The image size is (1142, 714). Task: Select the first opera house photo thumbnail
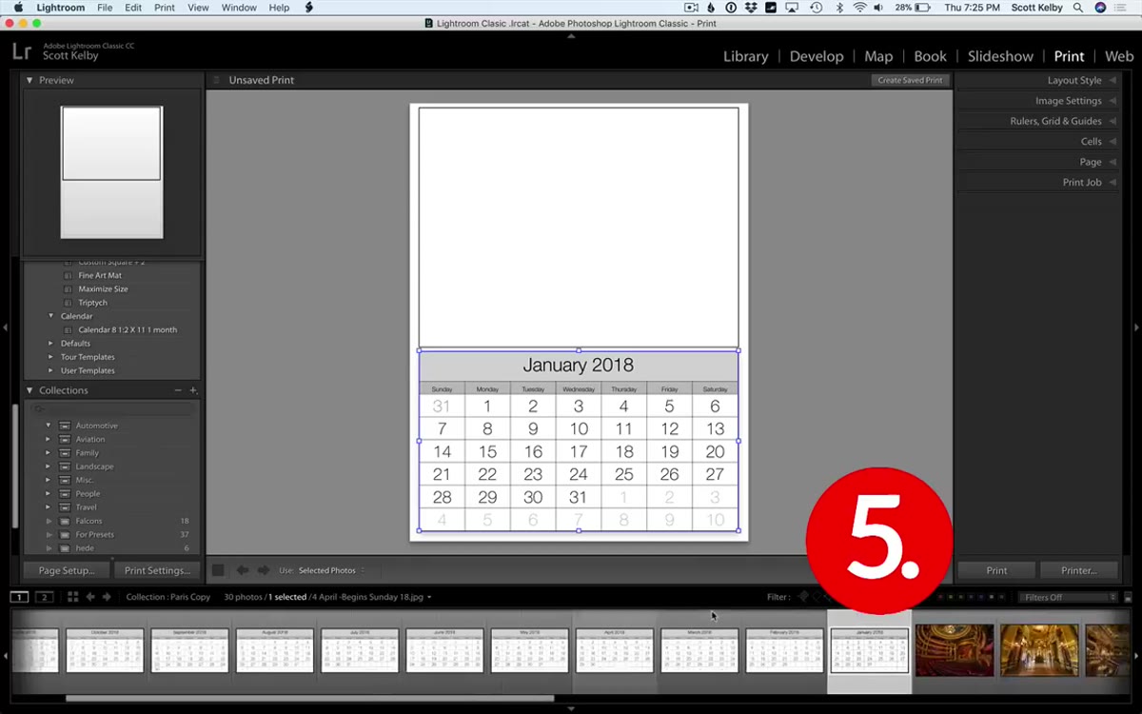(x=955, y=650)
